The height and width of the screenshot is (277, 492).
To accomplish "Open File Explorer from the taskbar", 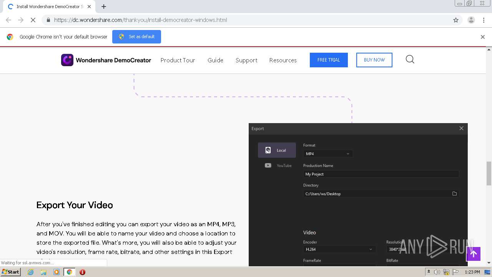I will click(43, 272).
